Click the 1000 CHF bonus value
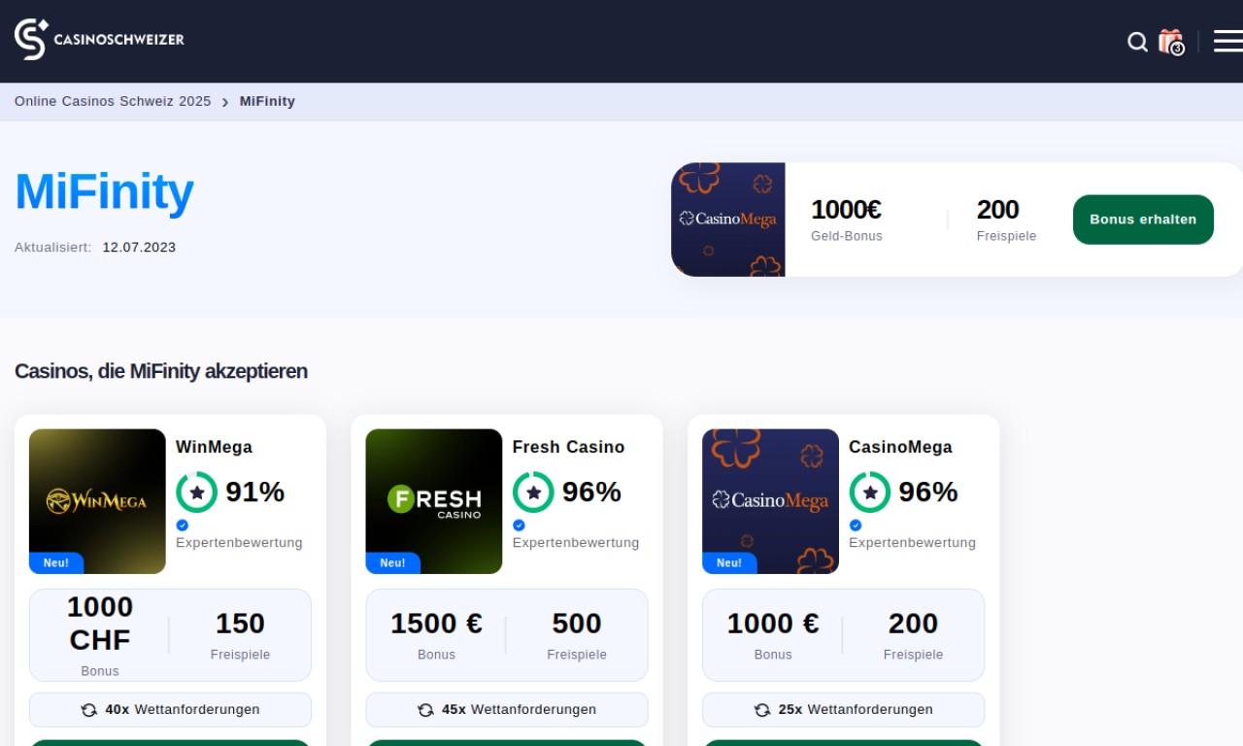Viewport: 1243px width, 746px height. point(100,624)
